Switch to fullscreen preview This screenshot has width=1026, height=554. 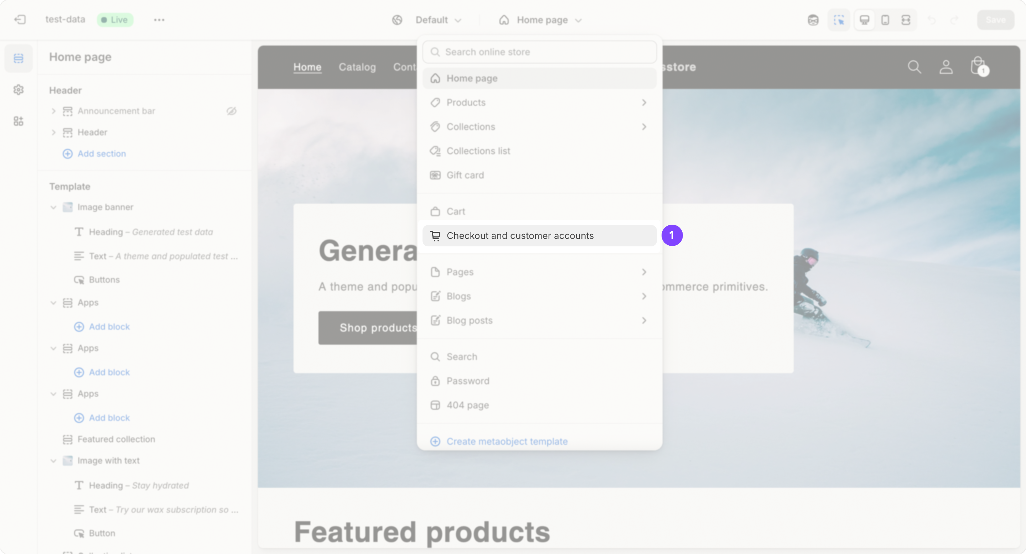click(x=906, y=20)
